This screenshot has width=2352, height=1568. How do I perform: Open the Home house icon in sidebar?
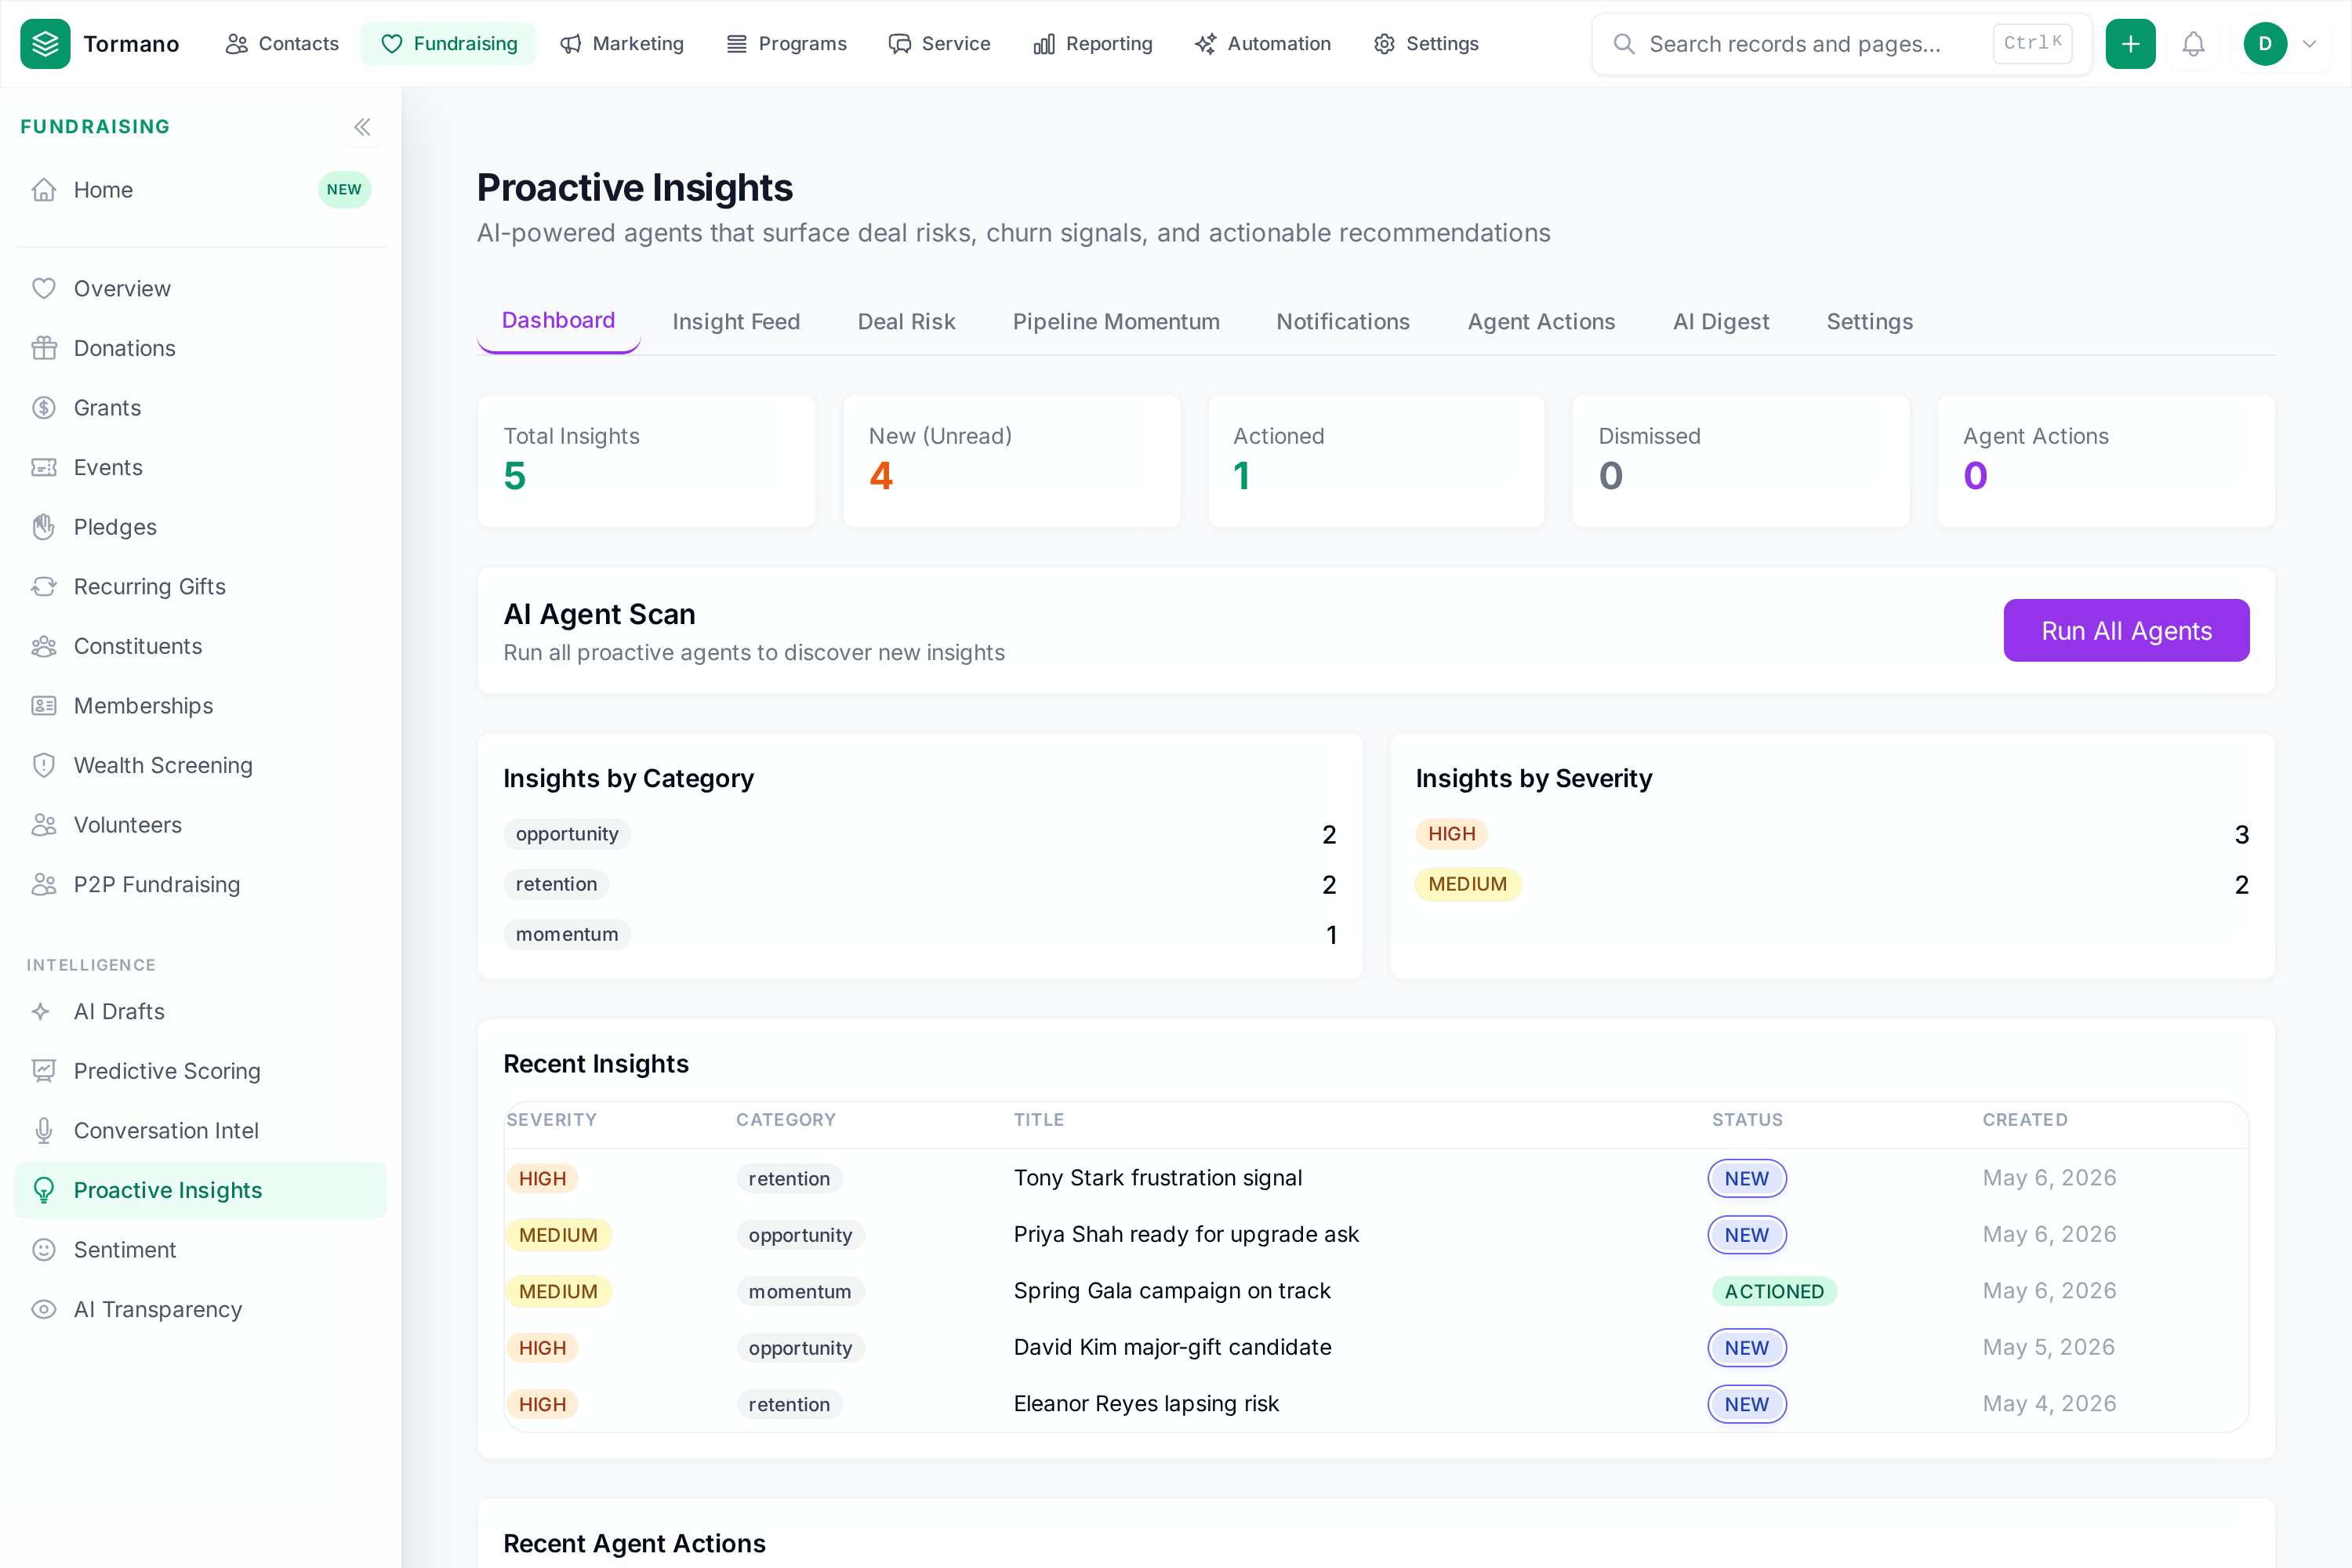(x=44, y=190)
